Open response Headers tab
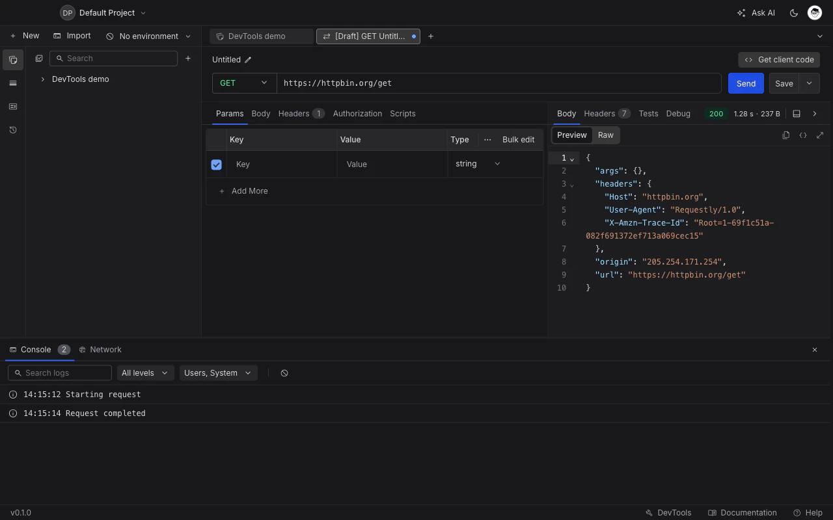The height and width of the screenshot is (520, 833). point(607,114)
